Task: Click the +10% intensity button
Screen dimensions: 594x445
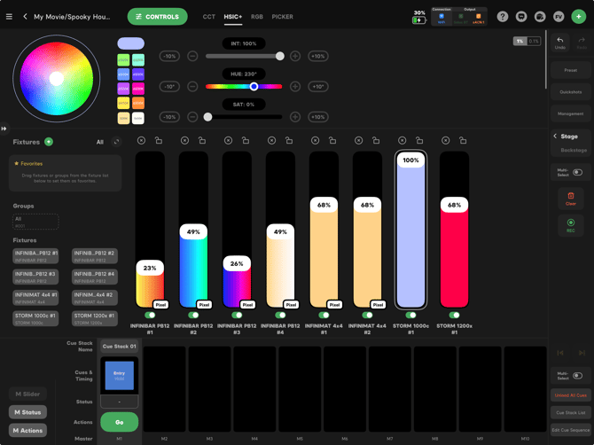Action: (318, 57)
